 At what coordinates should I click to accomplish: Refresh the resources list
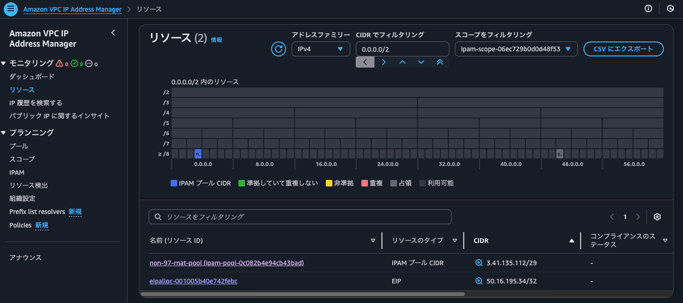(x=278, y=48)
